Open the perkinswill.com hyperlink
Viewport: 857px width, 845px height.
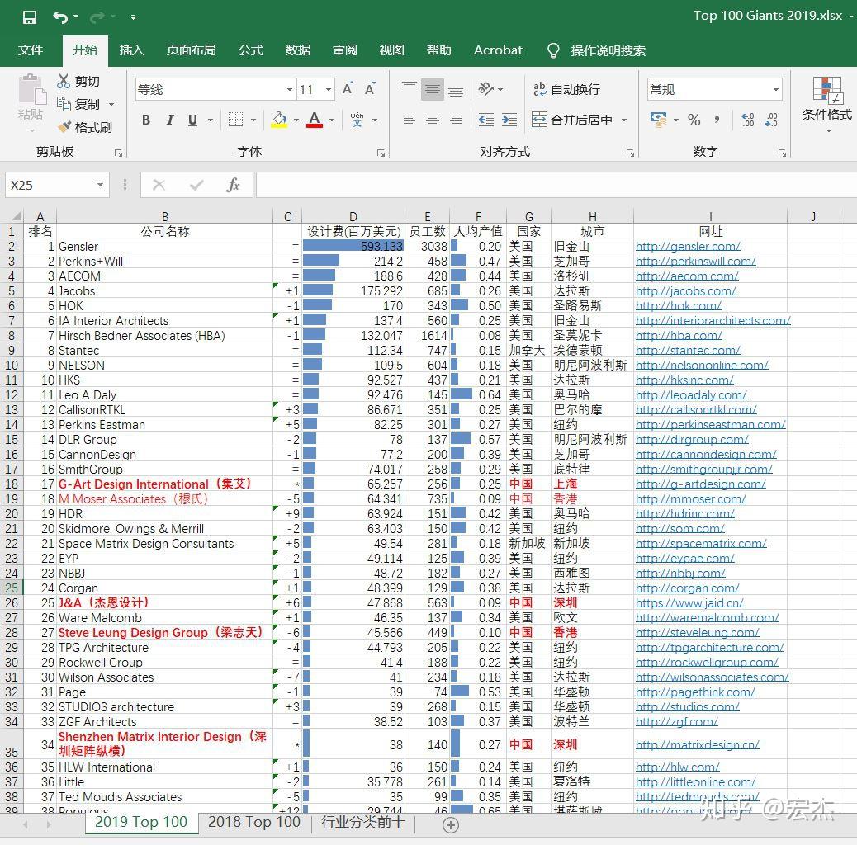point(696,261)
